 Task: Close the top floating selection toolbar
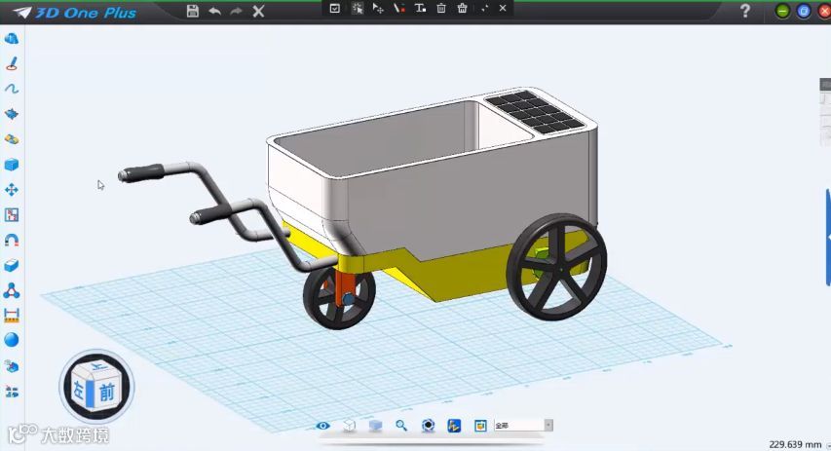(503, 8)
